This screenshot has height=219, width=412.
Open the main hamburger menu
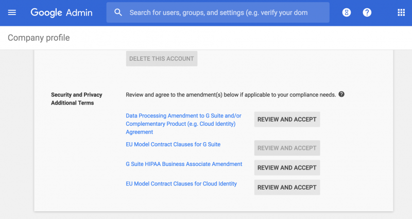(12, 12)
